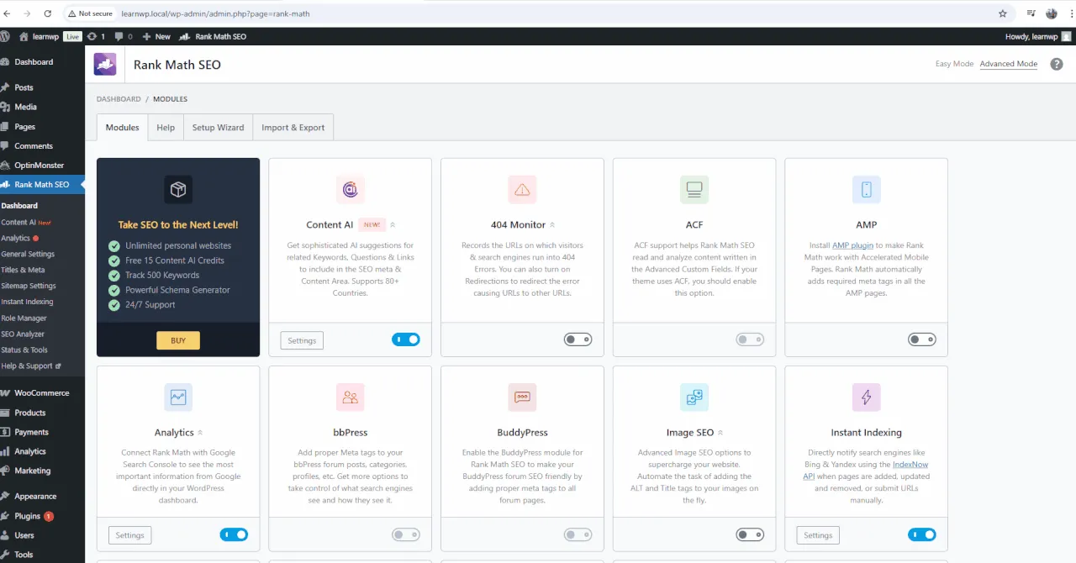
Task: Click the Image SEO module icon
Action: point(694,397)
